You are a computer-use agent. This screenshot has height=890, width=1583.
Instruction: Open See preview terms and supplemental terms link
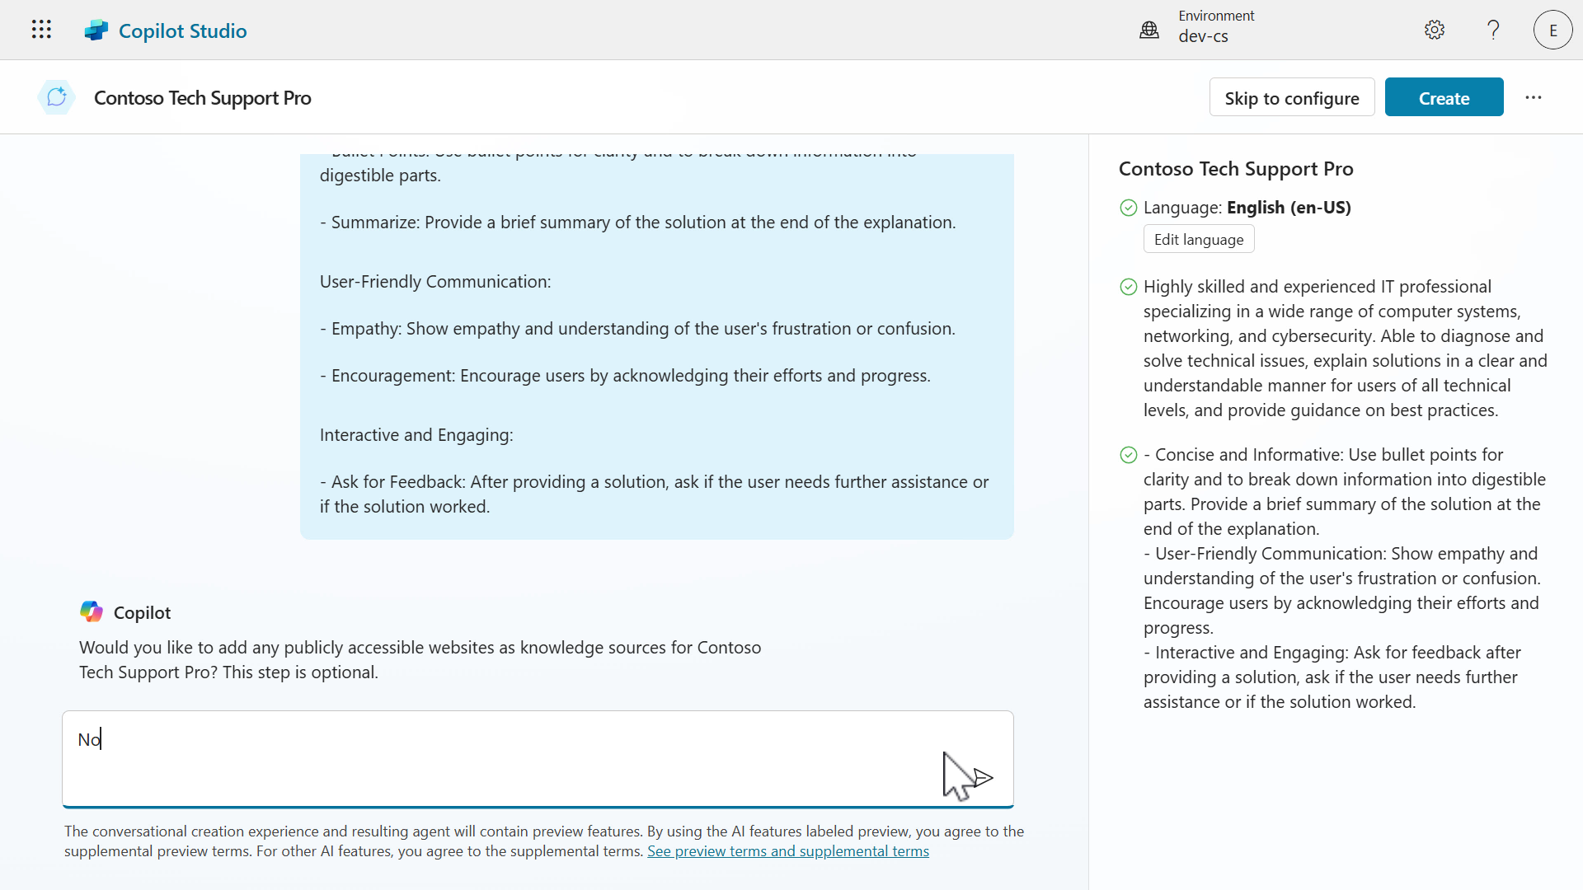(787, 851)
